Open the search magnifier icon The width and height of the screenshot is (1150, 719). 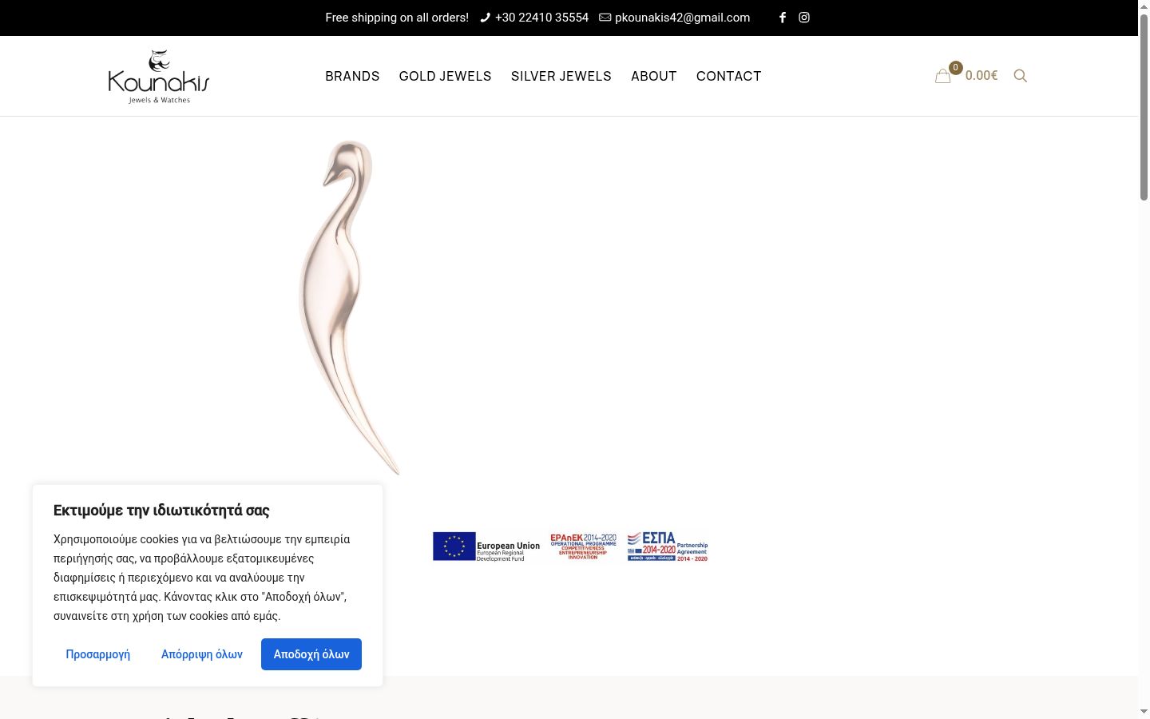(1021, 76)
